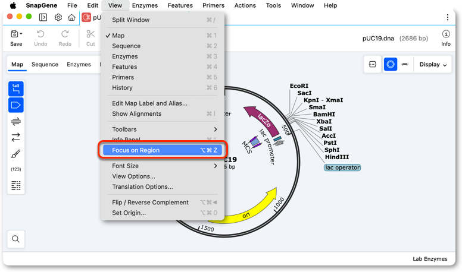The width and height of the screenshot is (462, 272).
Task: Toggle show primers sidebar icon
Action: click(16, 121)
